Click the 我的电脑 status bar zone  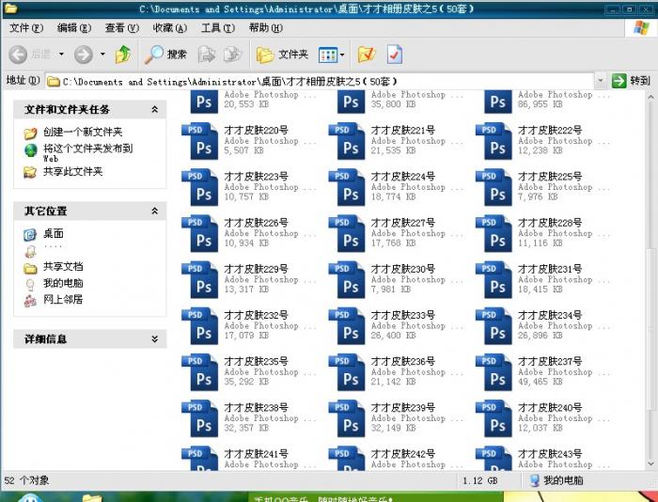point(556,480)
